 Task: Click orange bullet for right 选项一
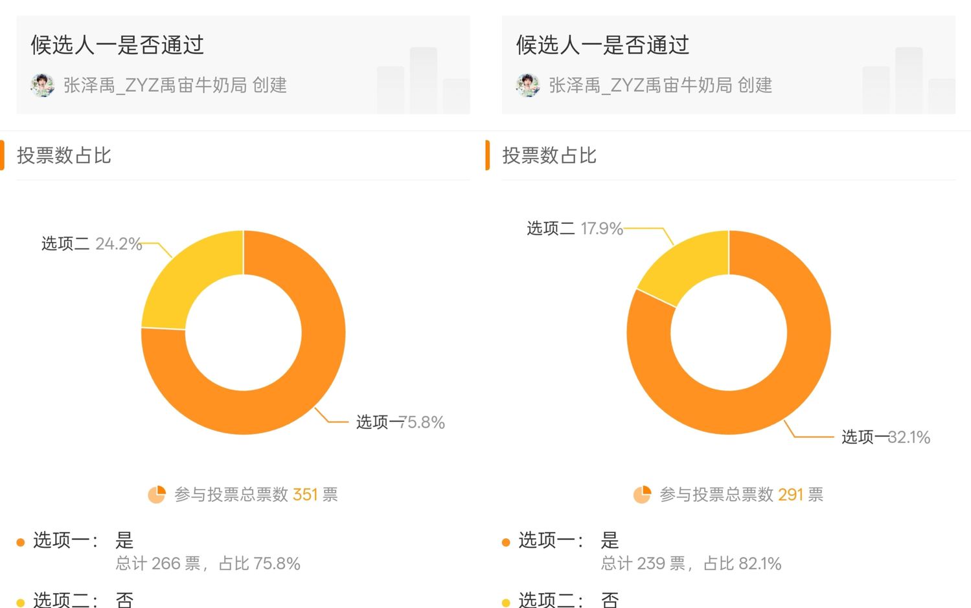[x=506, y=542]
